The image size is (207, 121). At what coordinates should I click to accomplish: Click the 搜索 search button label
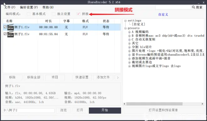click(199, 7)
